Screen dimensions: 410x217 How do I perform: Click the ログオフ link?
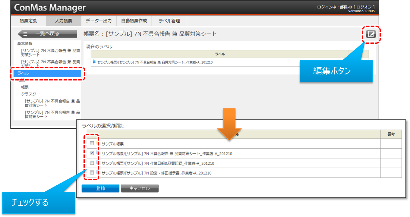coord(365,7)
